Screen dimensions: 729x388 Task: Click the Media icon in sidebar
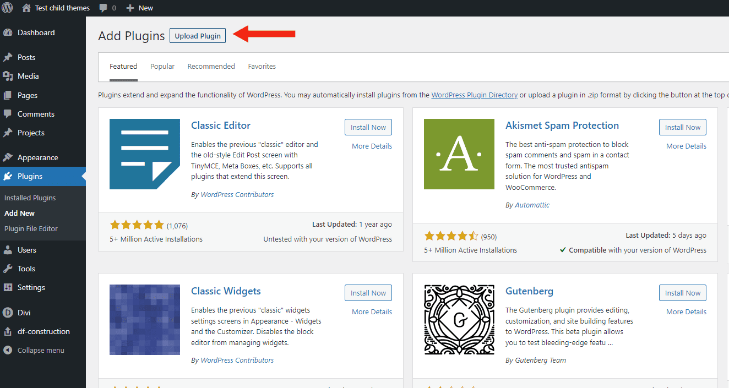(8, 76)
